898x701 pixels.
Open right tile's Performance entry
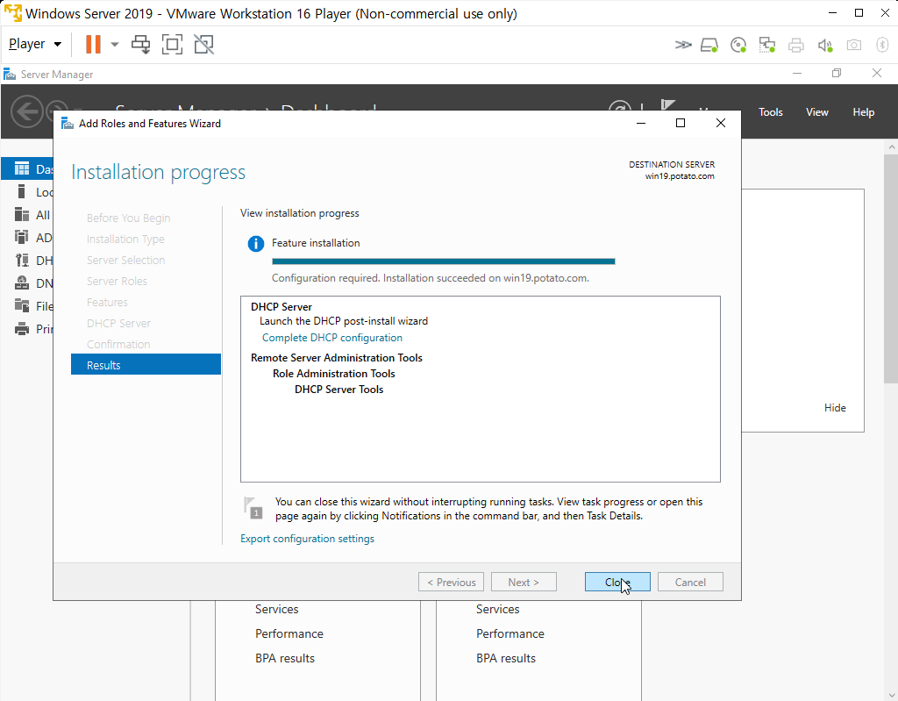(510, 633)
